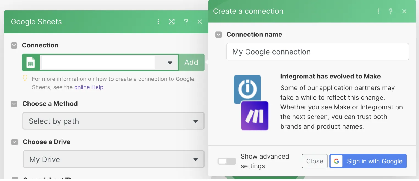Click the Google Sheets module icon
Viewport: 419px width, 181px height.
point(31,62)
